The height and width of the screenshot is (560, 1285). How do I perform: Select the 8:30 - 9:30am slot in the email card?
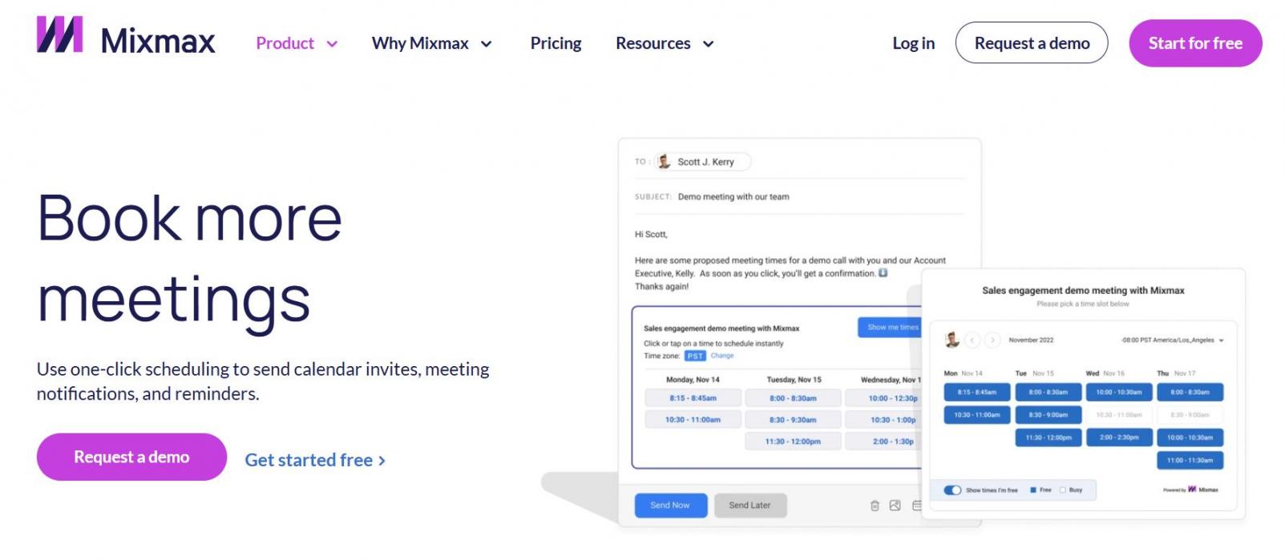click(793, 420)
